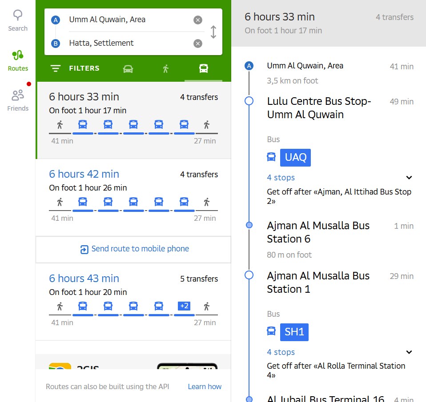Click the UAQ '4 stops' link
Screen dimensions: 426x402
[281, 178]
